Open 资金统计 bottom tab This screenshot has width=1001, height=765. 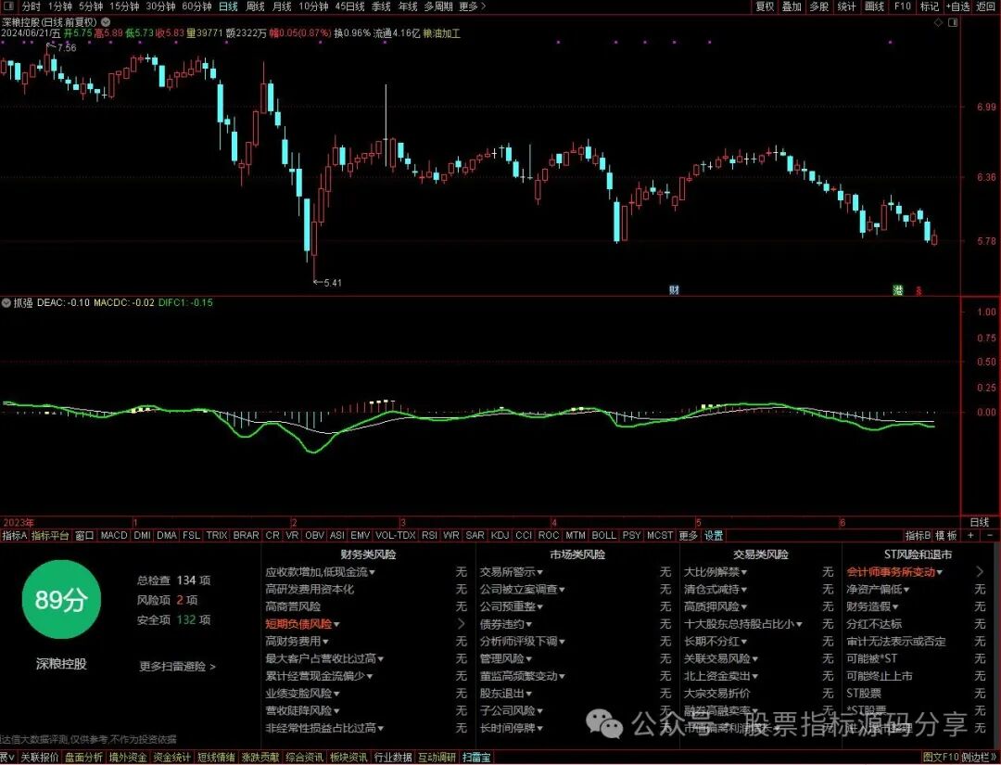coord(171,758)
